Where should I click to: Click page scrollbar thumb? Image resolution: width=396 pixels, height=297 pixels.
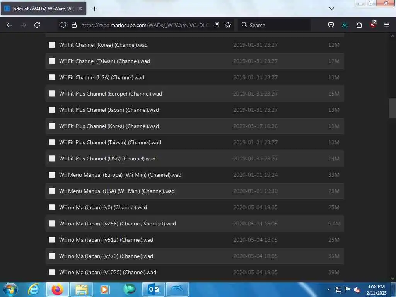(393, 108)
